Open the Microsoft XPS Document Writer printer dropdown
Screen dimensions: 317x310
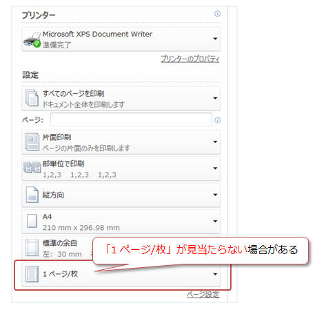click(x=215, y=39)
